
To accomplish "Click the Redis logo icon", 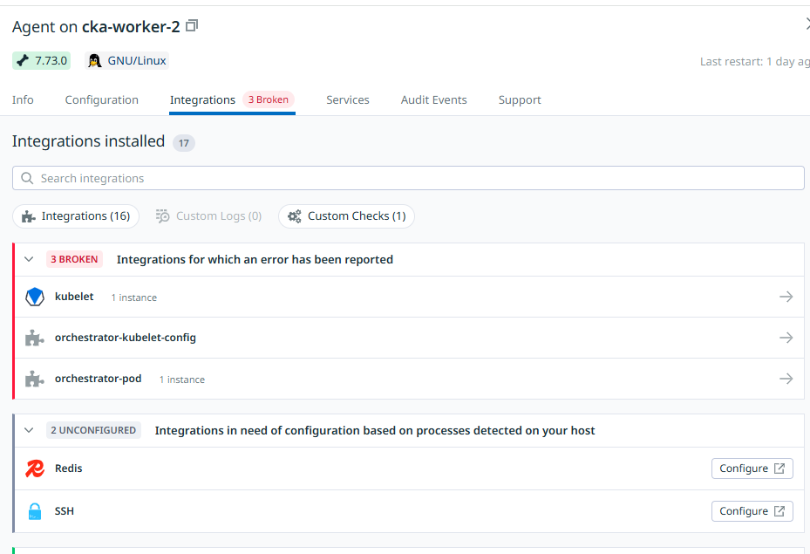I will pos(35,469).
